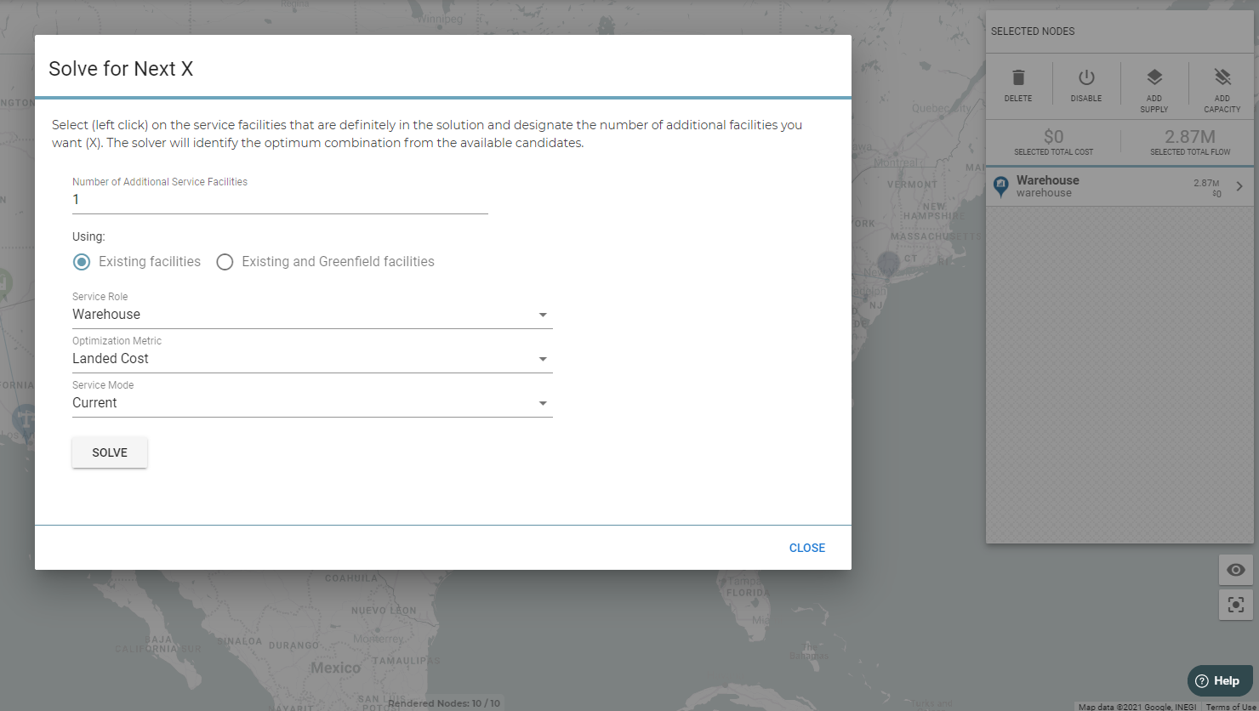The image size is (1259, 711).
Task: Open the Service Mode dropdown
Action: [x=312, y=403]
